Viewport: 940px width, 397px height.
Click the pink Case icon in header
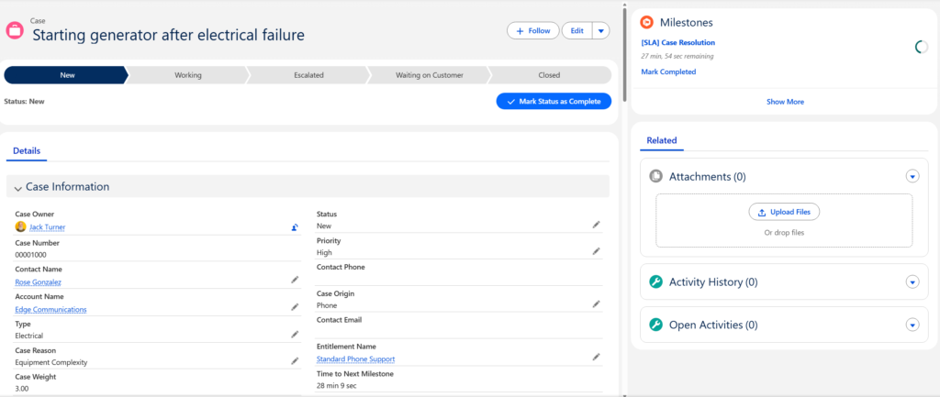pyautogui.click(x=16, y=30)
